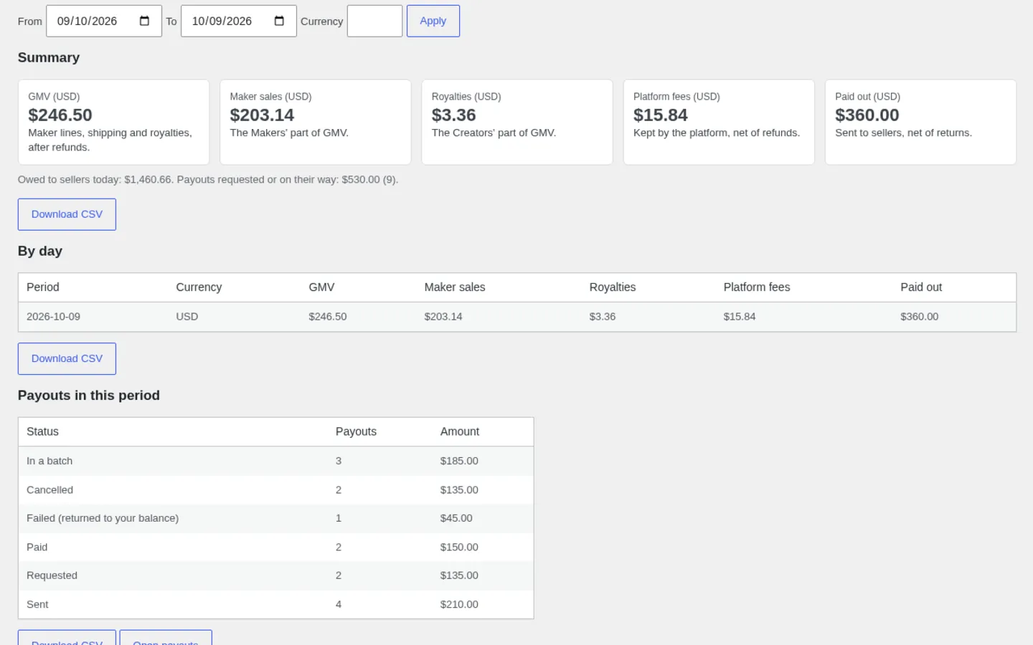Select the GMV (USD) summary card value $246.50

point(60,115)
